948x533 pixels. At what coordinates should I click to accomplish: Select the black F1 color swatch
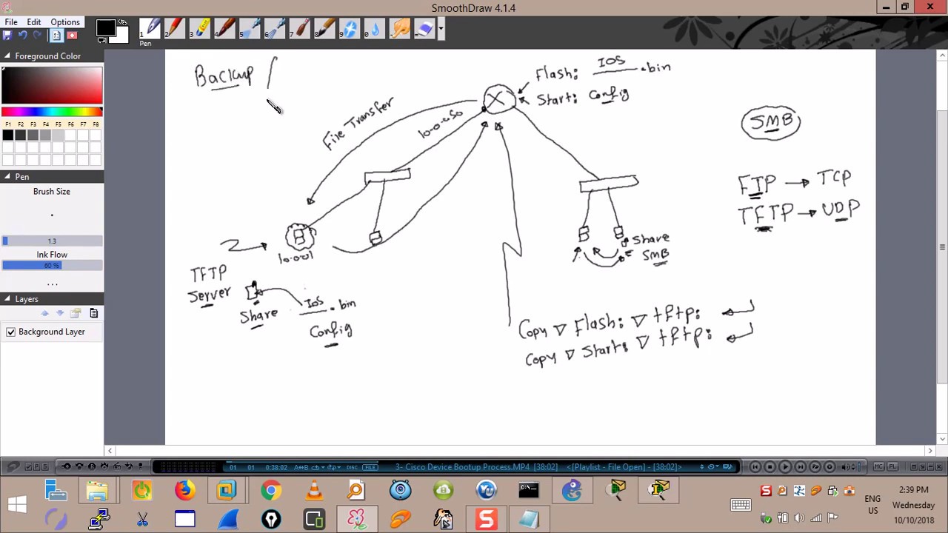click(7, 135)
